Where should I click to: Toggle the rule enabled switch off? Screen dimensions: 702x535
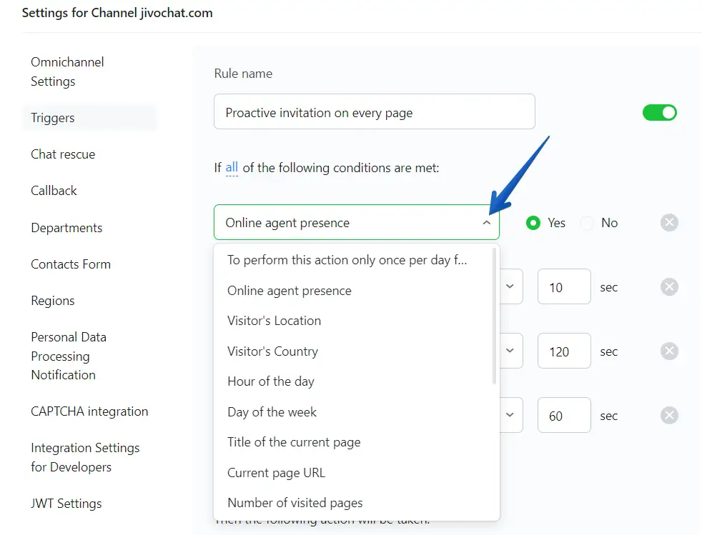coord(659,113)
